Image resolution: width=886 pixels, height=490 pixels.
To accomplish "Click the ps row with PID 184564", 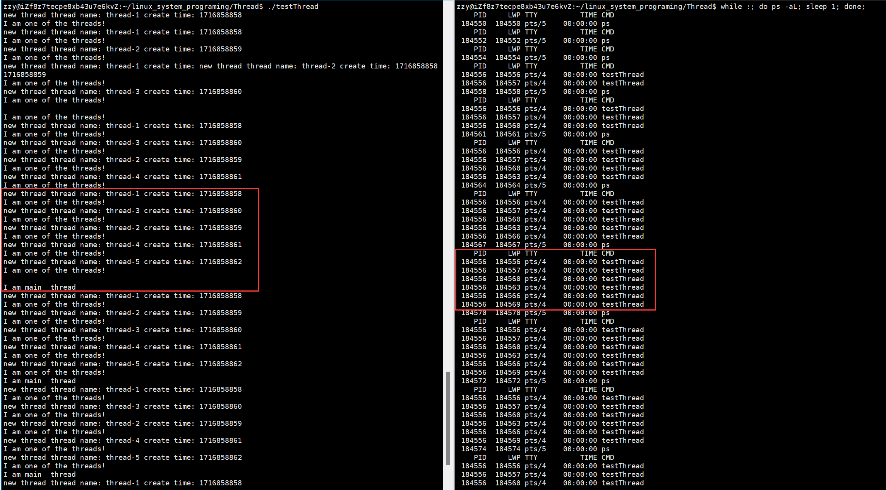I will (x=535, y=185).
